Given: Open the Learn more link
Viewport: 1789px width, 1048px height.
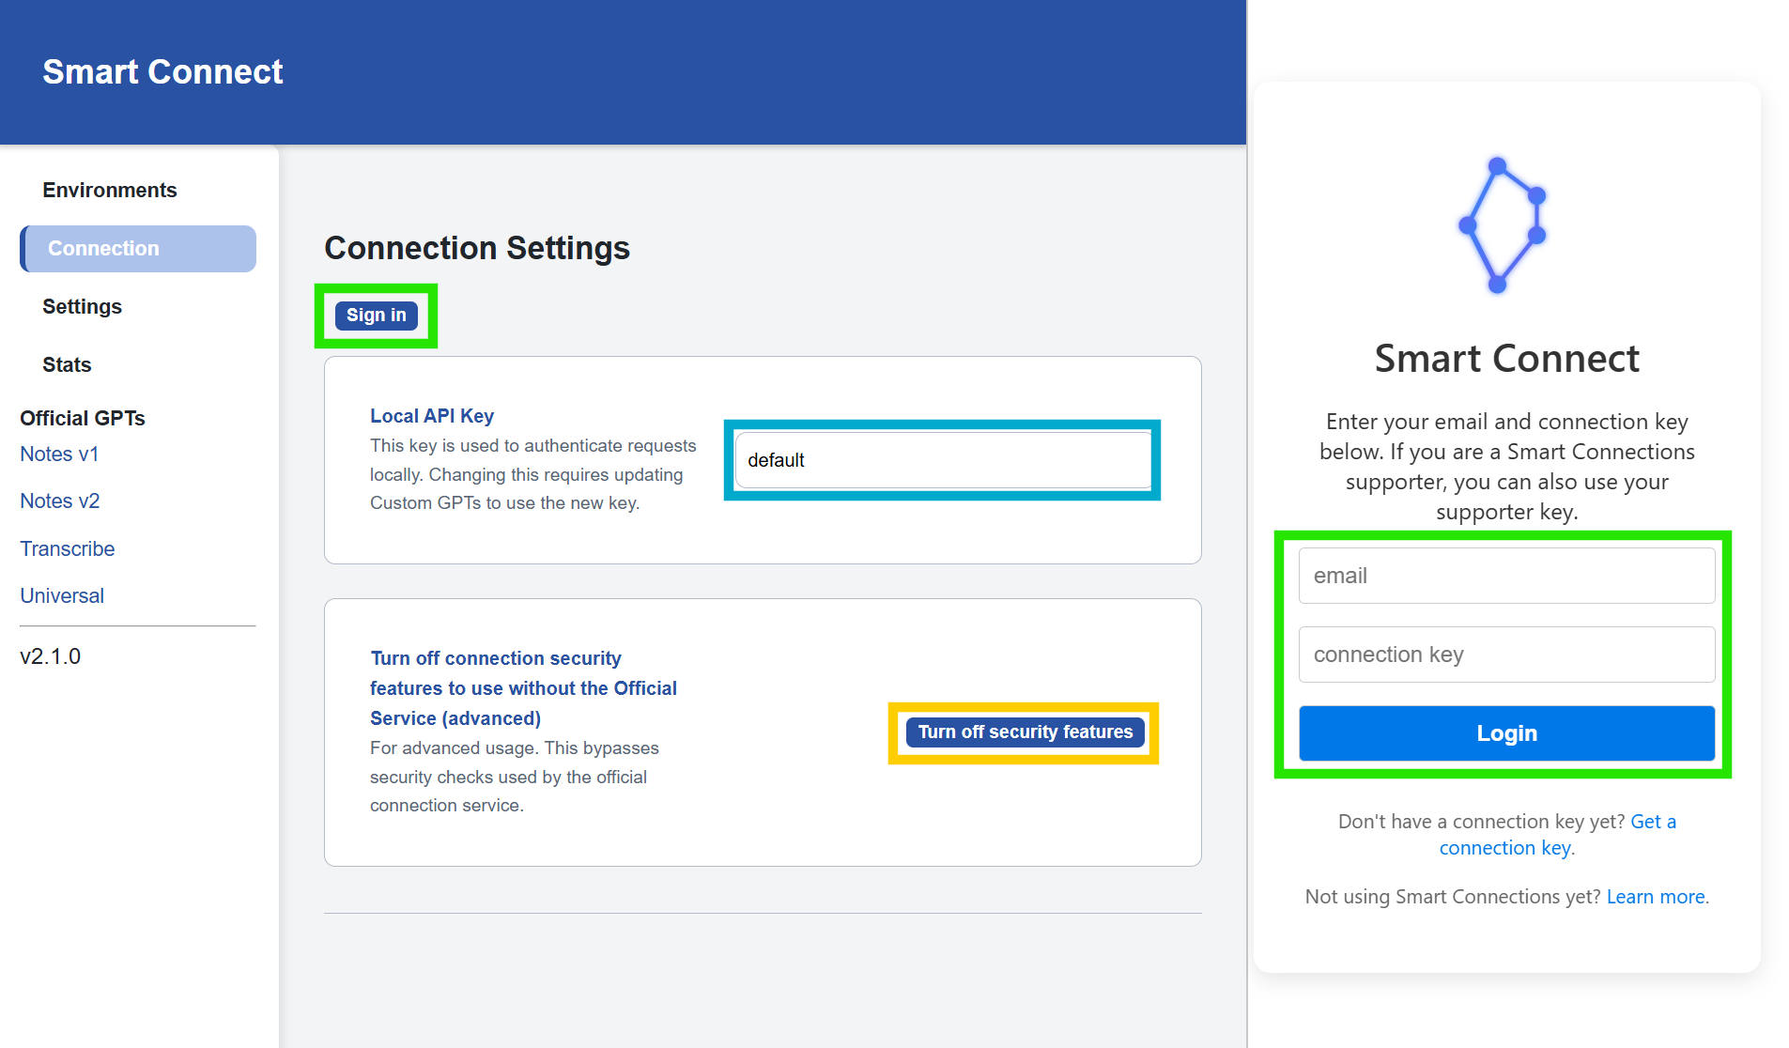Looking at the screenshot, I should (x=1655, y=896).
